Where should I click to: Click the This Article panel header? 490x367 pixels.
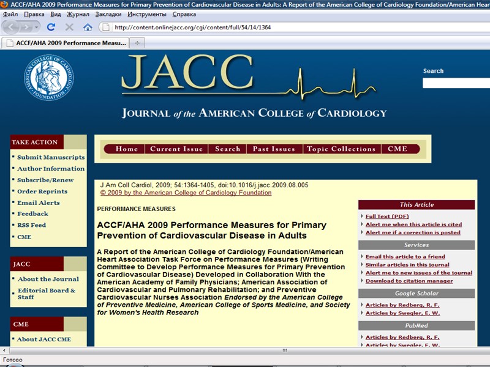417,205
